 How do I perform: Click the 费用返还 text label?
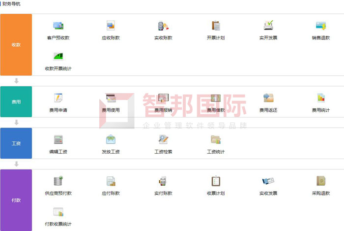point(268,110)
